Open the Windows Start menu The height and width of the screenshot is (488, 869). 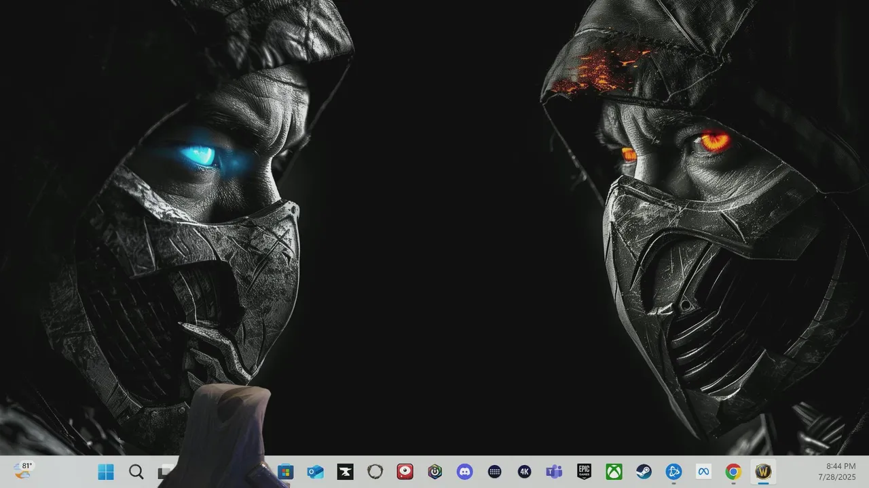[x=106, y=472]
